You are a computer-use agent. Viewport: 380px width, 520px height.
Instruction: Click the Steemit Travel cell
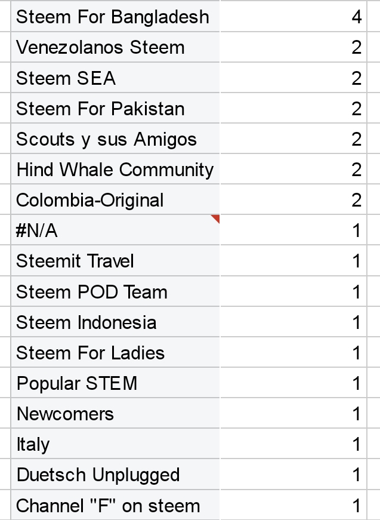pos(113,261)
